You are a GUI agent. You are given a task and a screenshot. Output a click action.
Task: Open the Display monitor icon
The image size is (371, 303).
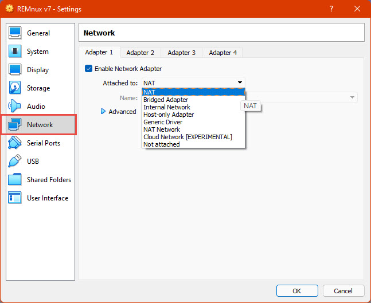click(x=15, y=70)
